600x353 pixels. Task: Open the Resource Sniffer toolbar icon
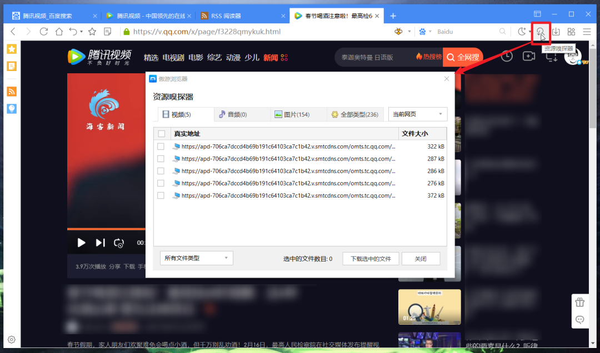pyautogui.click(x=541, y=32)
